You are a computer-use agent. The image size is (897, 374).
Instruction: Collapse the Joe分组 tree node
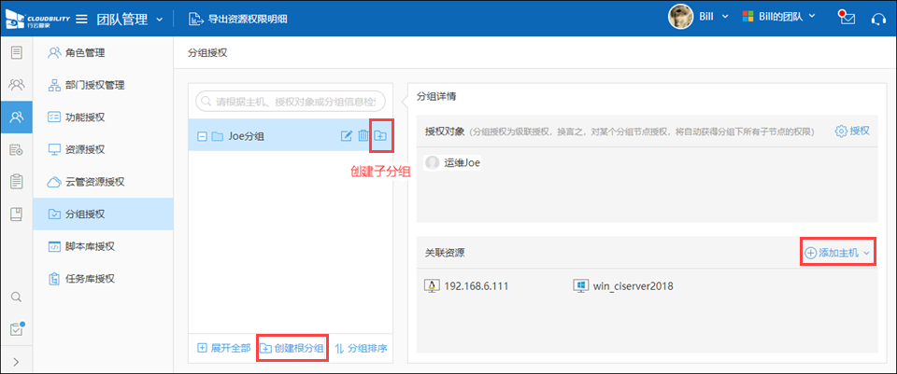pyautogui.click(x=202, y=136)
